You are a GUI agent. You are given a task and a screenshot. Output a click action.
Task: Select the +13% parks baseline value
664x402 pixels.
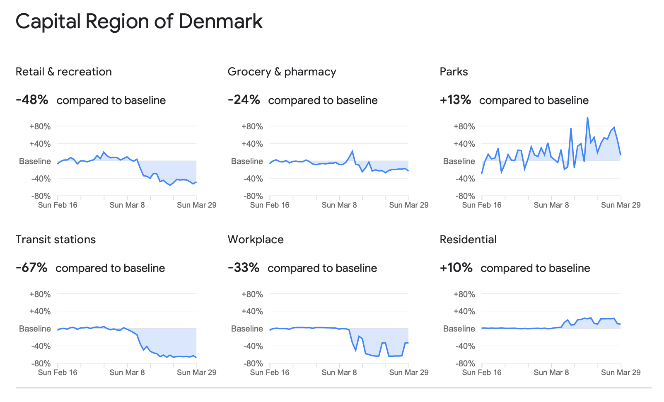(455, 100)
